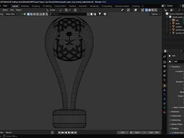184x138 pixels.
Task: Toggle X-ray display
Action: 143,10
